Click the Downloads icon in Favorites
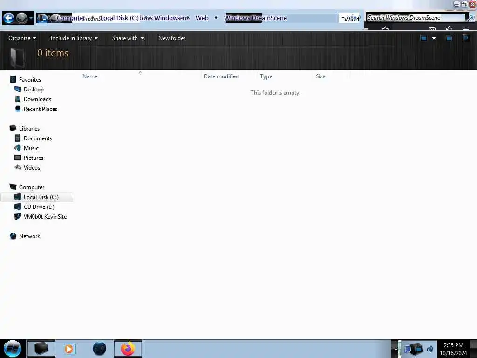This screenshot has height=358, width=477. coord(18,99)
